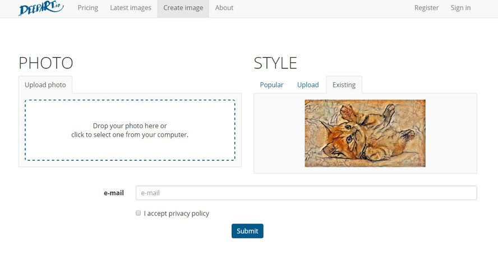498x280 pixels.
Task: Select the Existing style tab
Action: [x=344, y=85]
